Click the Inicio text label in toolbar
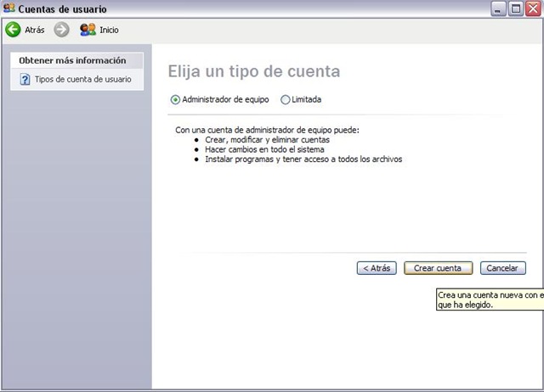The width and height of the screenshot is (544, 392). (109, 30)
